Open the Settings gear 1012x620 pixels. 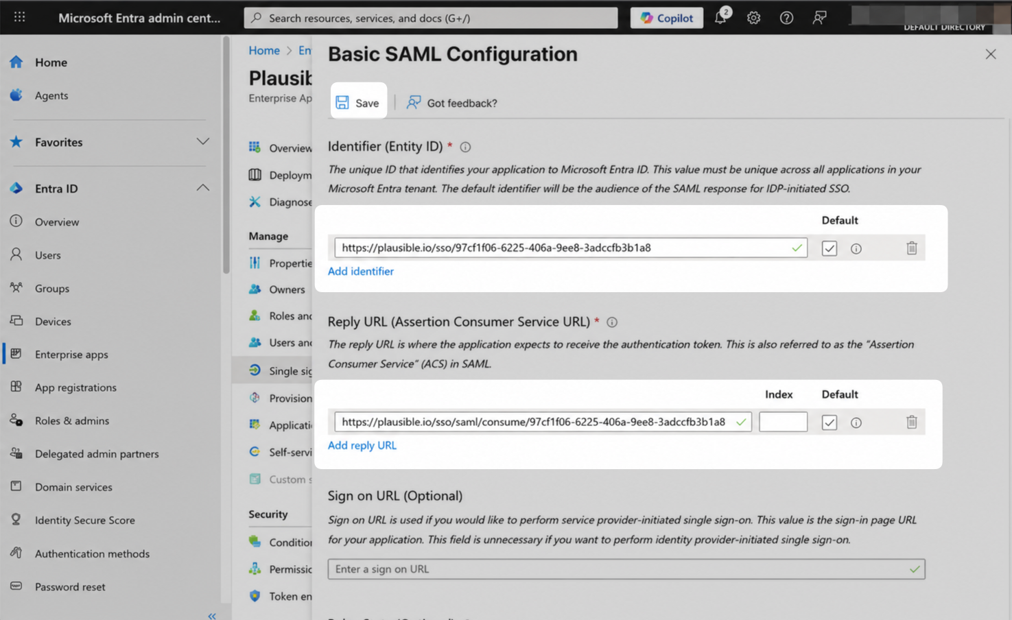click(753, 18)
